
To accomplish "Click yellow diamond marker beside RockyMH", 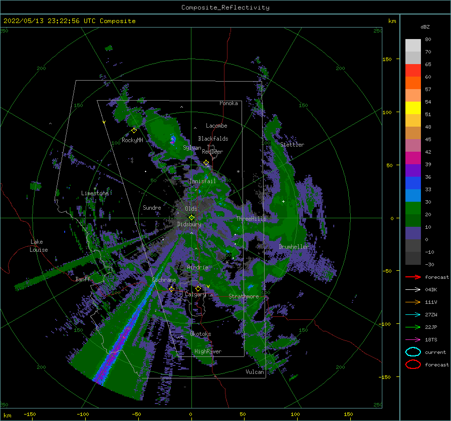I will (x=134, y=131).
